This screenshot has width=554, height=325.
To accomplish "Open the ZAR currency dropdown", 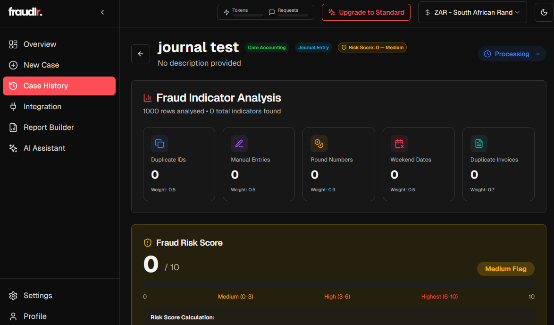I will pos(472,12).
